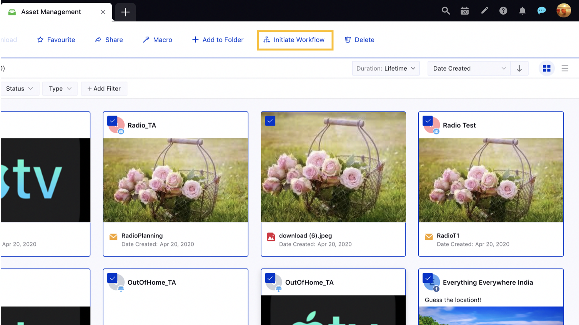The height and width of the screenshot is (325, 579).
Task: Open the chat bubble icon
Action: (541, 11)
